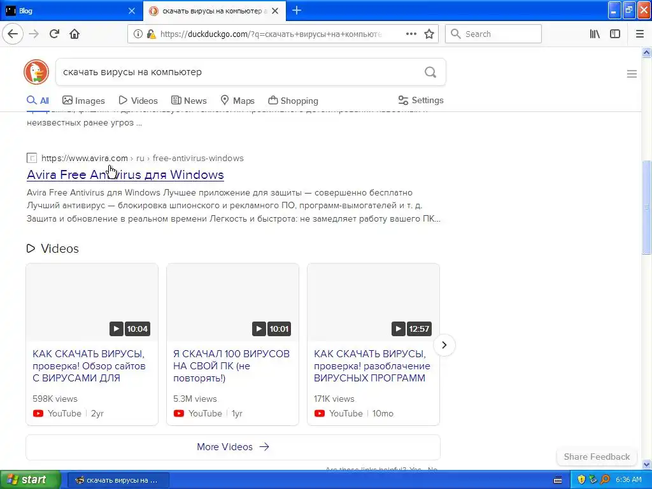This screenshot has height=489, width=652.
Task: Click the avira result favicon
Action: 32,158
